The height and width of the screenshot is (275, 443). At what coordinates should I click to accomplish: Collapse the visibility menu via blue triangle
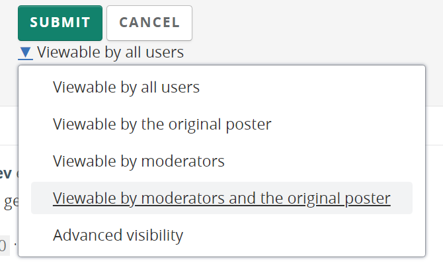pos(25,53)
